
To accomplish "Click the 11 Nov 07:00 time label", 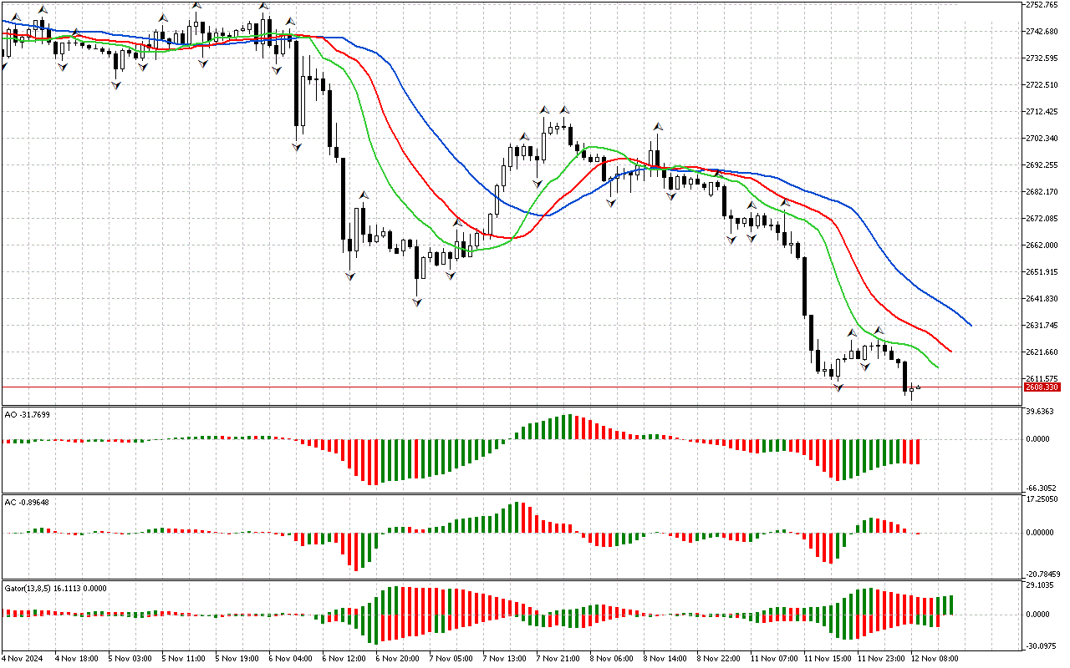I will click(774, 659).
